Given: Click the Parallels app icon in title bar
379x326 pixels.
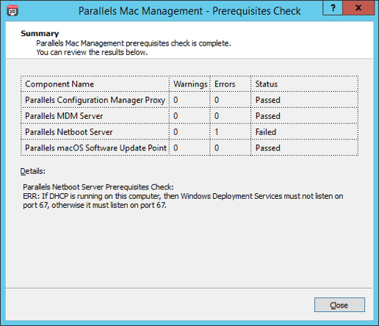Looking at the screenshot, I should 12,11.
